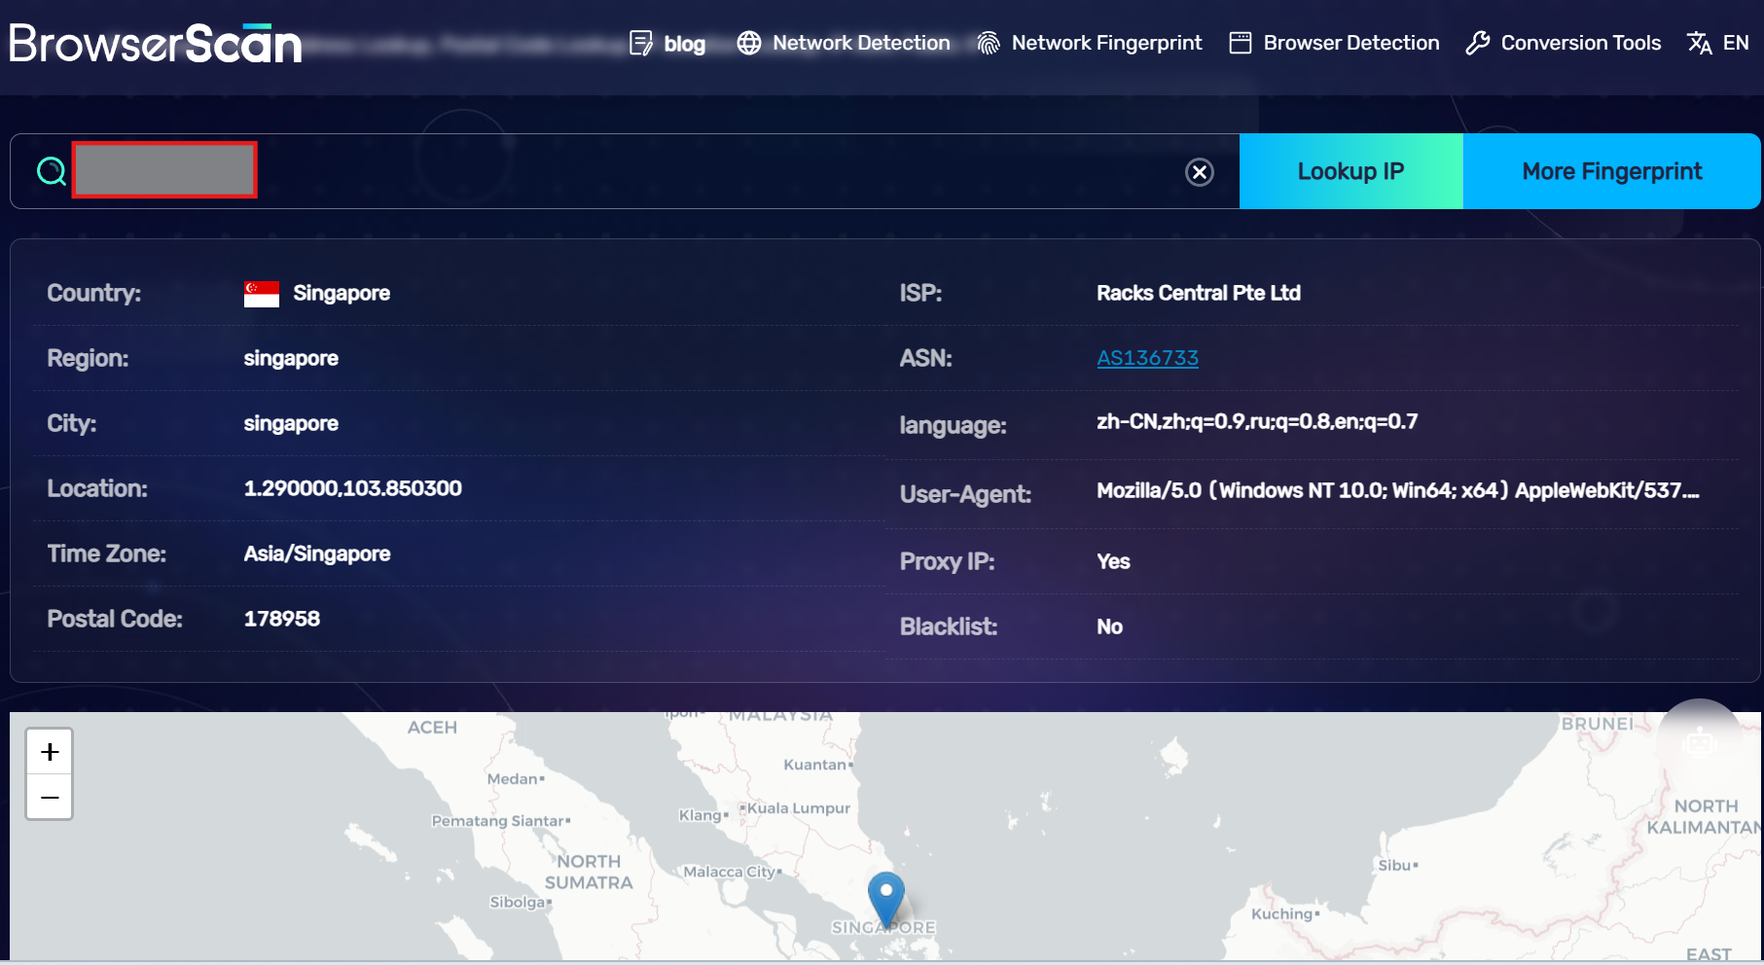The height and width of the screenshot is (965, 1764).
Task: Click the magnifying glass search icon
Action: pos(50,169)
